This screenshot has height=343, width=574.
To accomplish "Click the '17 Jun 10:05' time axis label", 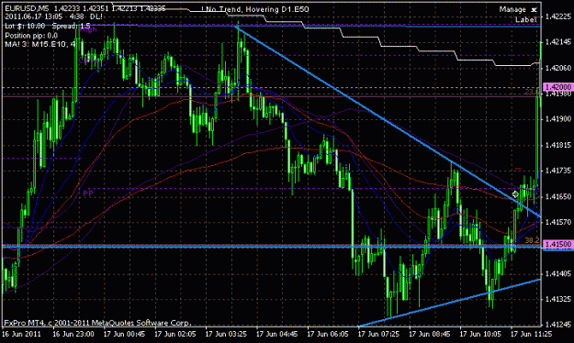I will tap(480, 334).
